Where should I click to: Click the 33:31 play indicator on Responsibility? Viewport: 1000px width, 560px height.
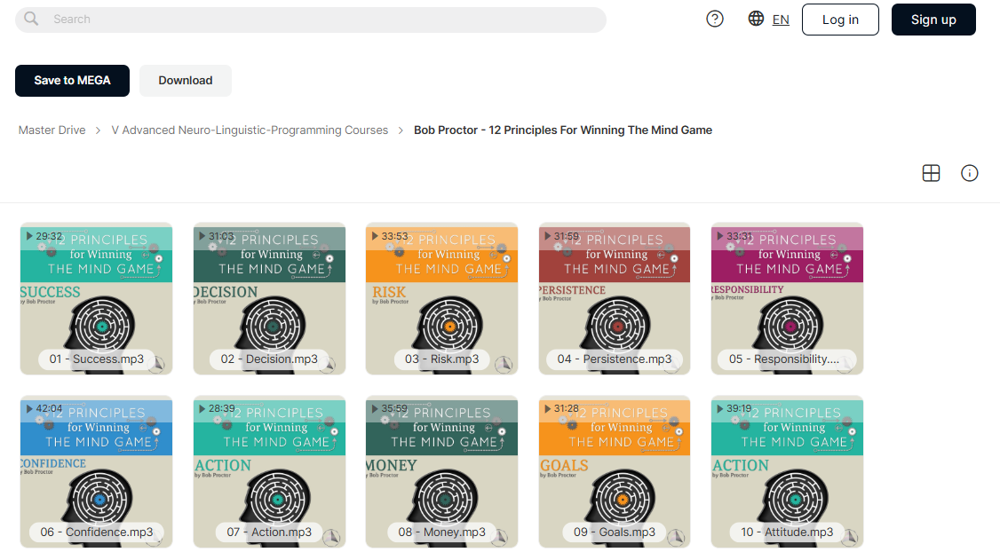coord(734,236)
